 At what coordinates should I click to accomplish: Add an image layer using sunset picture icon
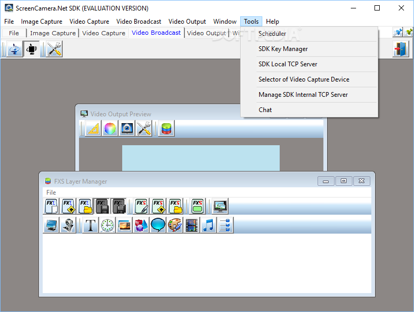pos(124,225)
